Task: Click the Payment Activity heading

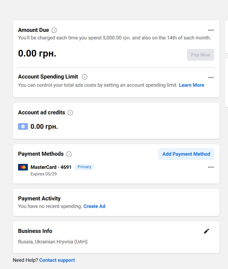Action: point(39,198)
